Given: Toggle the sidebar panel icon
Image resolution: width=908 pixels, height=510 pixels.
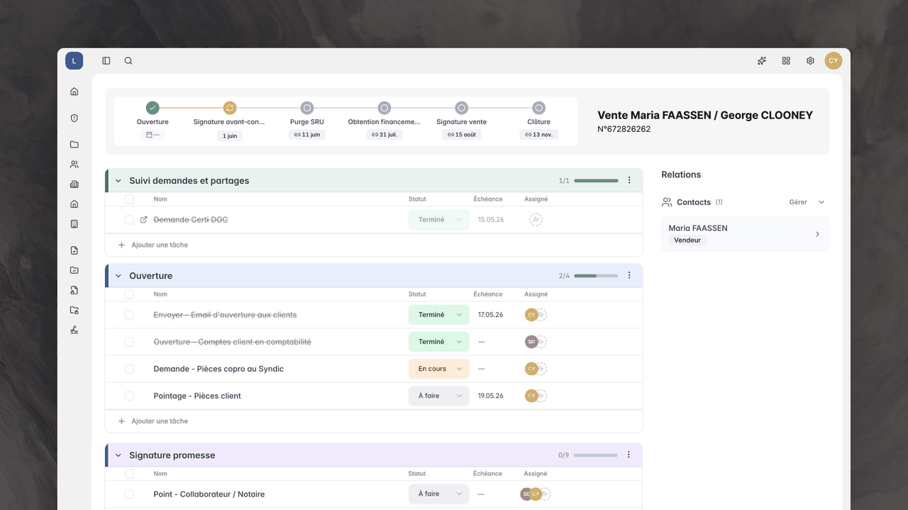Looking at the screenshot, I should (x=106, y=61).
